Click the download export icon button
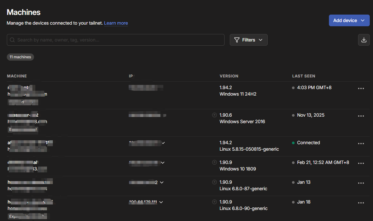The height and width of the screenshot is (221, 373). click(x=364, y=40)
